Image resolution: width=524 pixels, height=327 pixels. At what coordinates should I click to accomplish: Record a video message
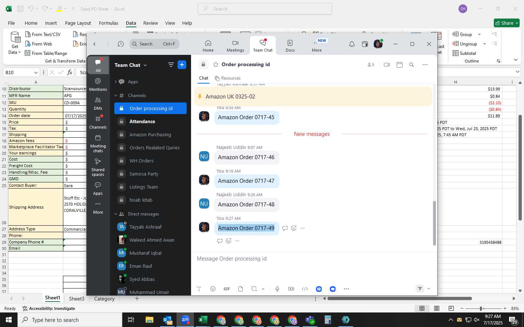pyautogui.click(x=291, y=289)
